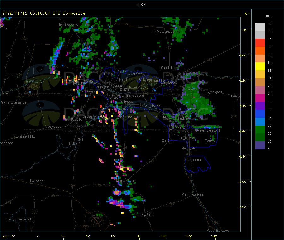This screenshot has height=240, width=284.
Task: Click the SAN_RAFAEL city label
Action: [x=116, y=86]
